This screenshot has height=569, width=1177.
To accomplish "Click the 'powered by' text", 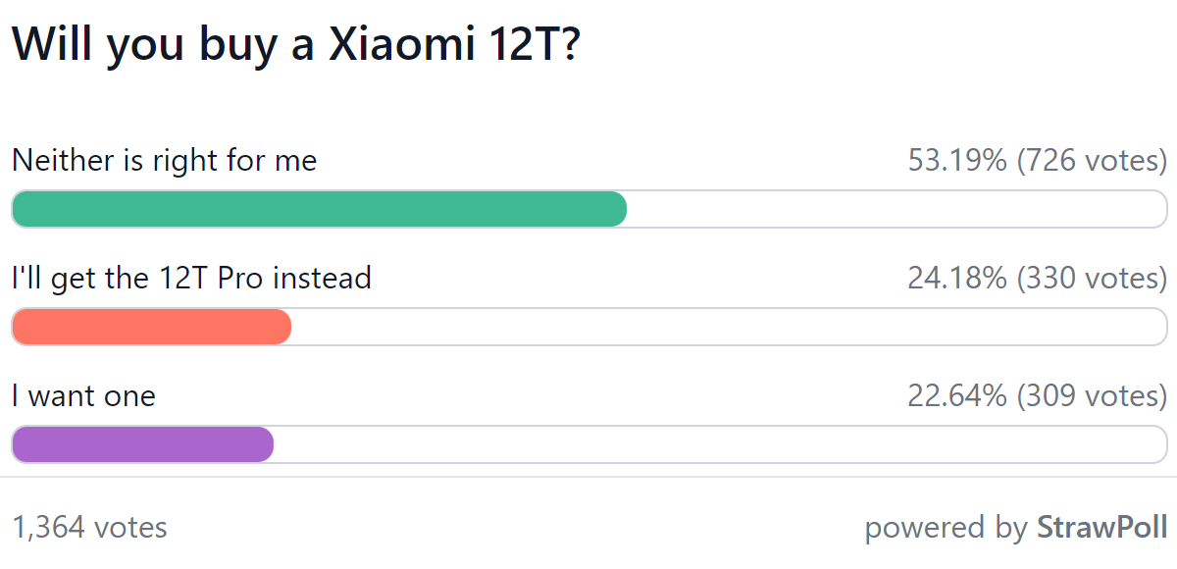I will tap(947, 528).
